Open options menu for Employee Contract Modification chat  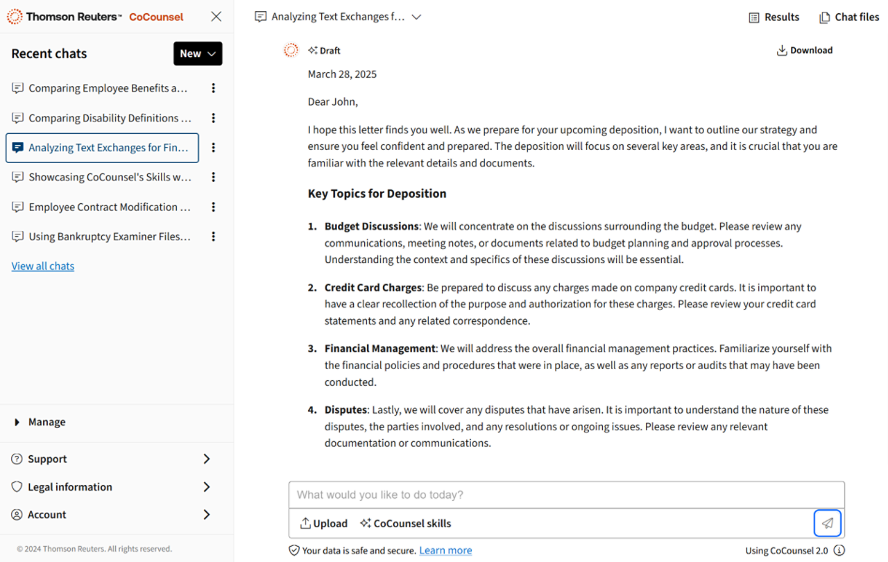pyautogui.click(x=214, y=207)
